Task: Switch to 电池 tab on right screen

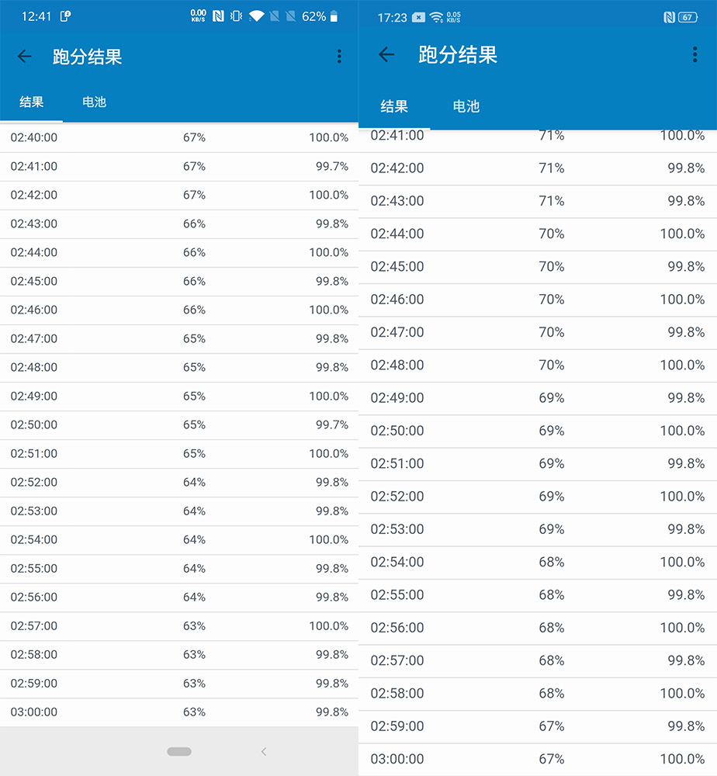Action: click(466, 106)
